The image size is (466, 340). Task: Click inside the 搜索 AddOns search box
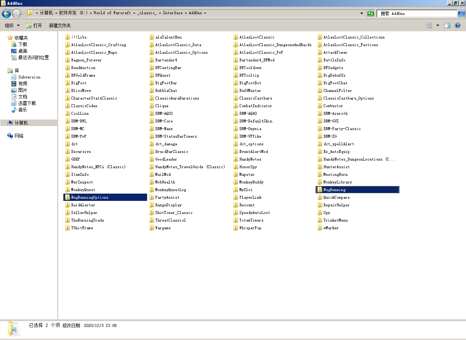tap(415, 13)
